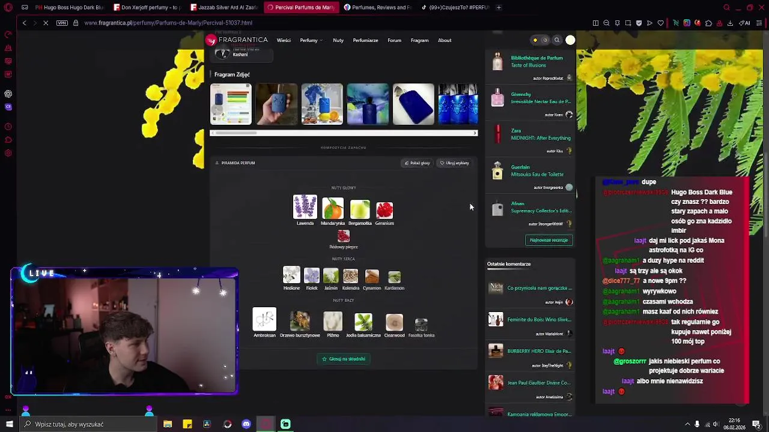Click the Pokaż głosy button
Image resolution: width=769 pixels, height=432 pixels.
tap(417, 163)
